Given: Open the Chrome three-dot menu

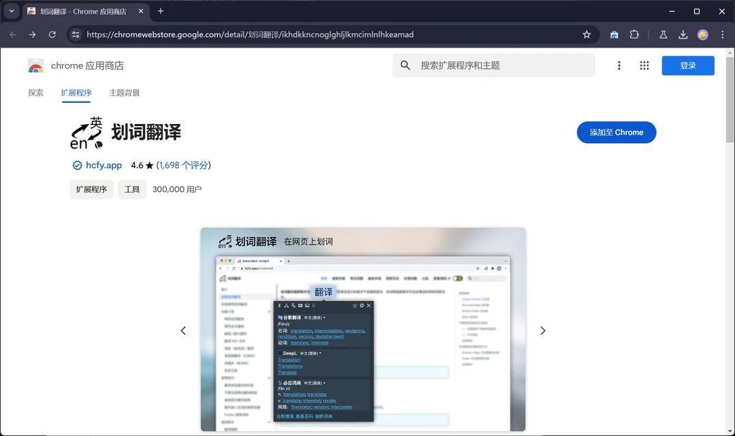Looking at the screenshot, I should click(x=722, y=34).
